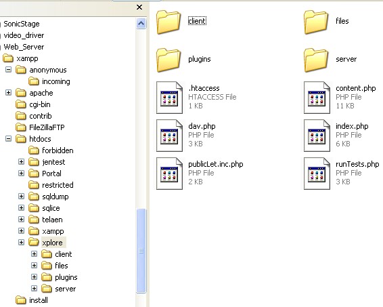383x307 pixels.
Task: Expand the Portal folder node
Action: tap(21, 173)
